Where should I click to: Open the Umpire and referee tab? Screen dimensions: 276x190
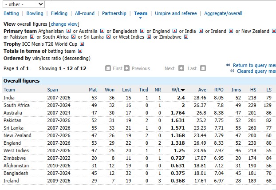176,14
